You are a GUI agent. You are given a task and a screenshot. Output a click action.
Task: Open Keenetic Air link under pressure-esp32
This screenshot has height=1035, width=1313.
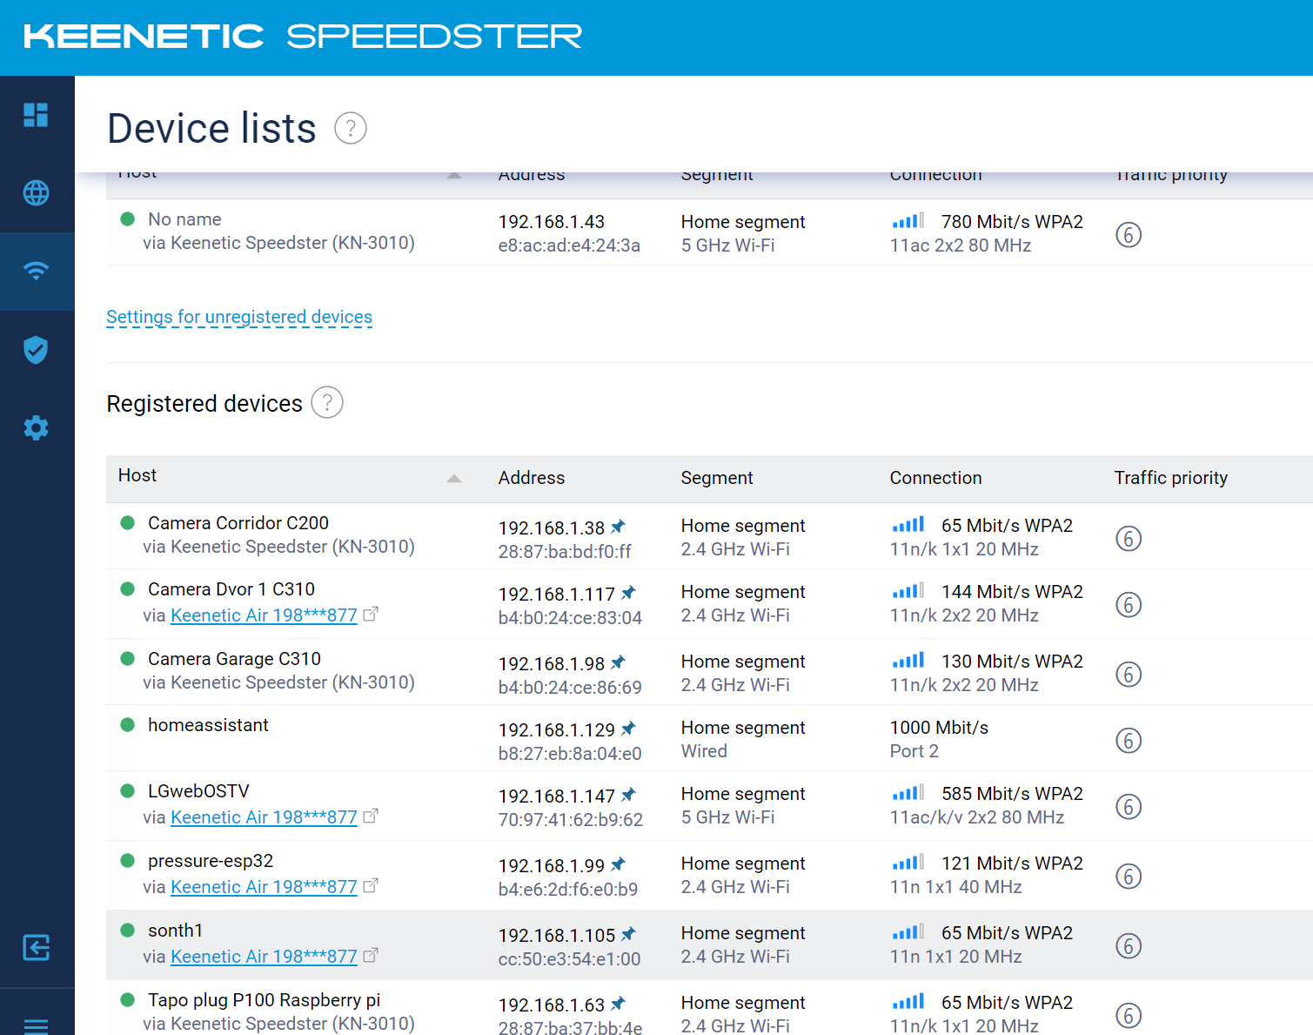point(264,887)
